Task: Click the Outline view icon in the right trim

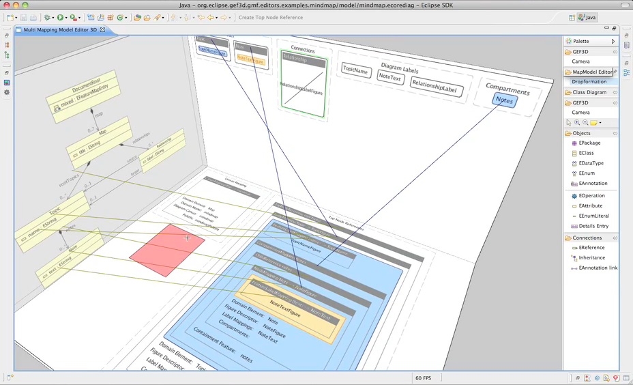Action: tap(627, 73)
